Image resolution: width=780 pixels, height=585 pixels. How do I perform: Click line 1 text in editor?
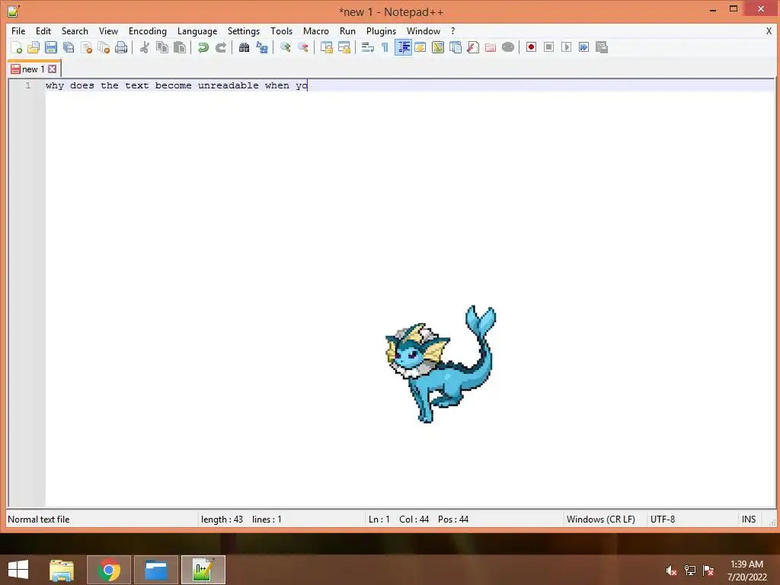pos(177,85)
